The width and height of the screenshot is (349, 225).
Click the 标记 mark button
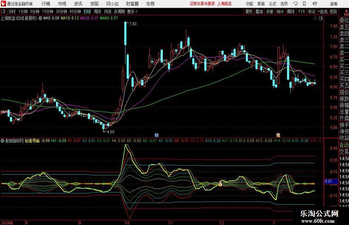[312, 11]
